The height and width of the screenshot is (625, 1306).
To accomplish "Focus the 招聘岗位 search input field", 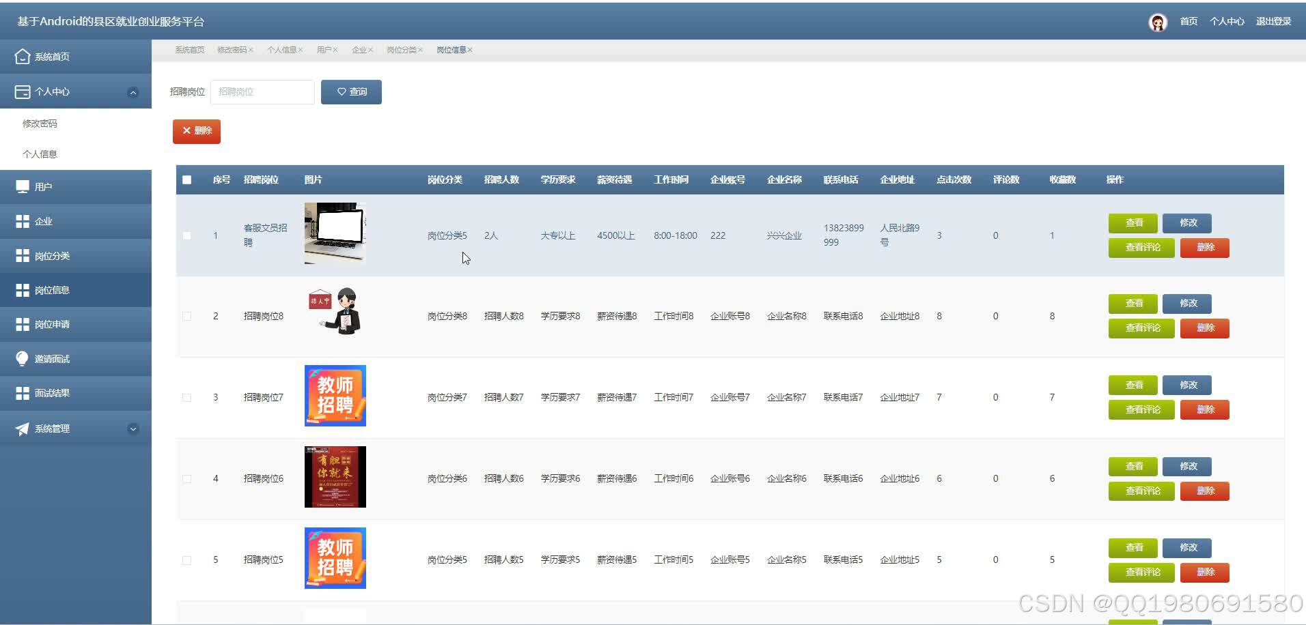I will point(262,92).
